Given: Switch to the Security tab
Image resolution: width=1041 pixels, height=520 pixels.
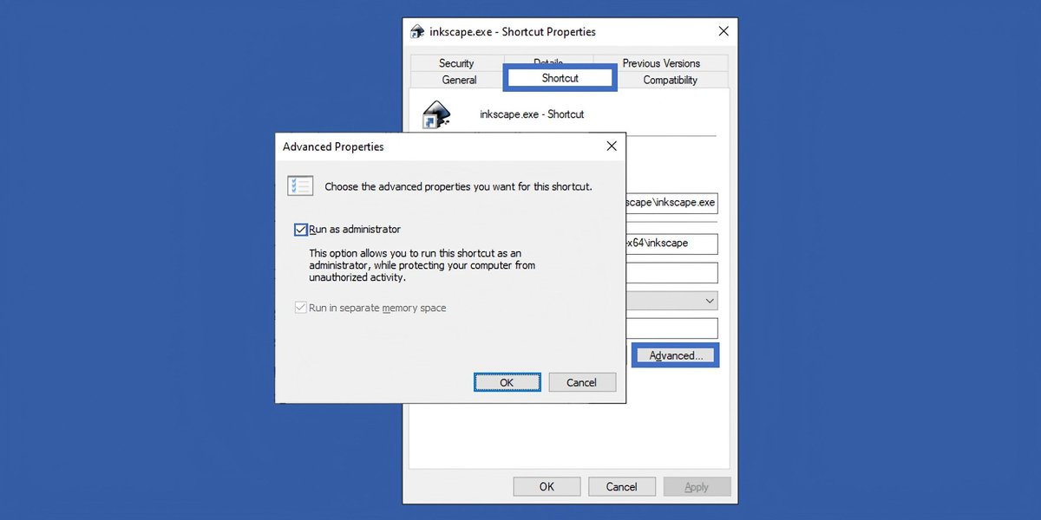Looking at the screenshot, I should (x=455, y=62).
